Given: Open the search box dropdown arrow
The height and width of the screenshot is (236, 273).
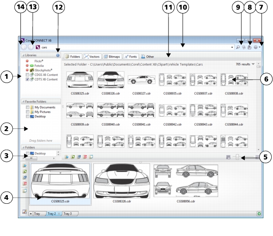Looking at the screenshot, I should point(232,47).
